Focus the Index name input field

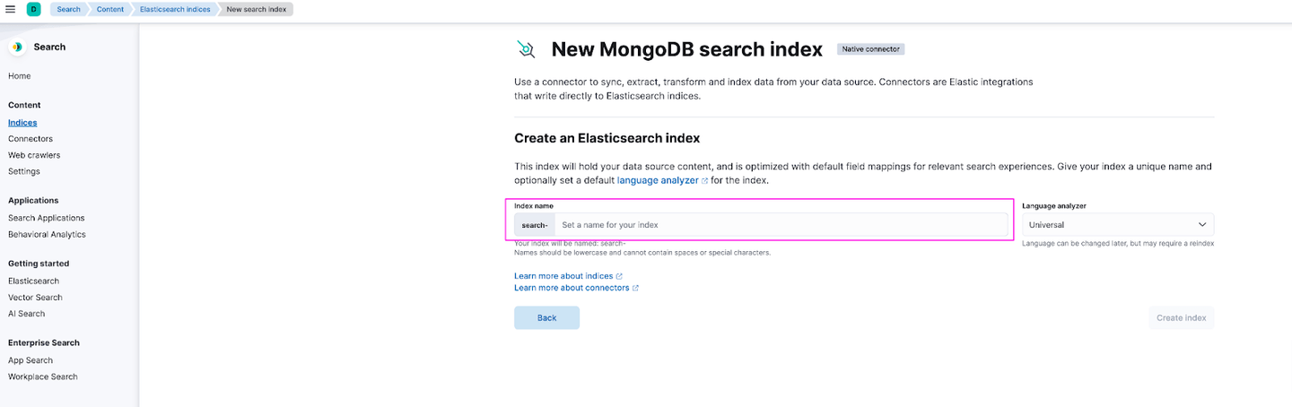(781, 225)
